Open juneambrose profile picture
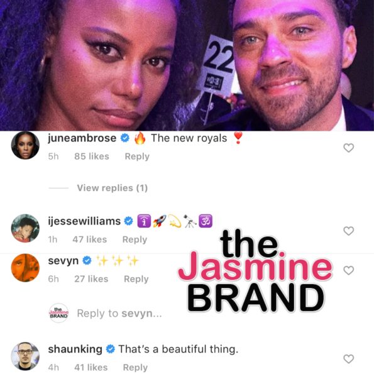374x374 pixels. [x=25, y=145]
